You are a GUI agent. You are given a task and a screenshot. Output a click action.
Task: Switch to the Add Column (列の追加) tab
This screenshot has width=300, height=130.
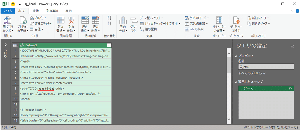tap(52, 11)
